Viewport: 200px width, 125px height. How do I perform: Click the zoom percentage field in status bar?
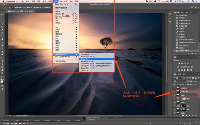tap(8, 116)
